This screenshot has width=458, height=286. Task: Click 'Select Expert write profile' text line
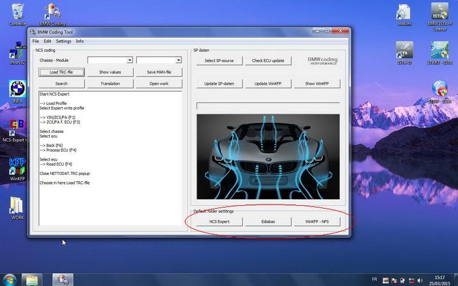pyautogui.click(x=62, y=108)
